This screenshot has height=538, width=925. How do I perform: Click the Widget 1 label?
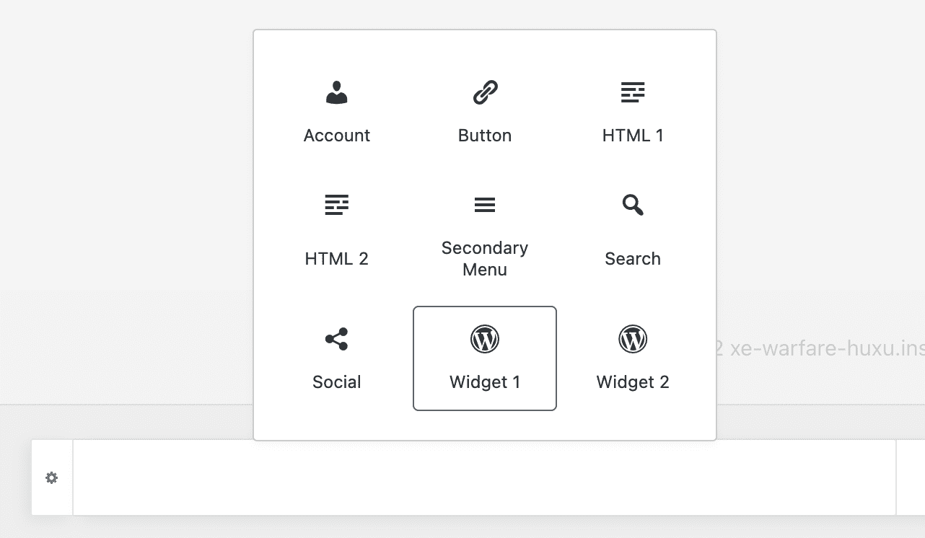[485, 382]
